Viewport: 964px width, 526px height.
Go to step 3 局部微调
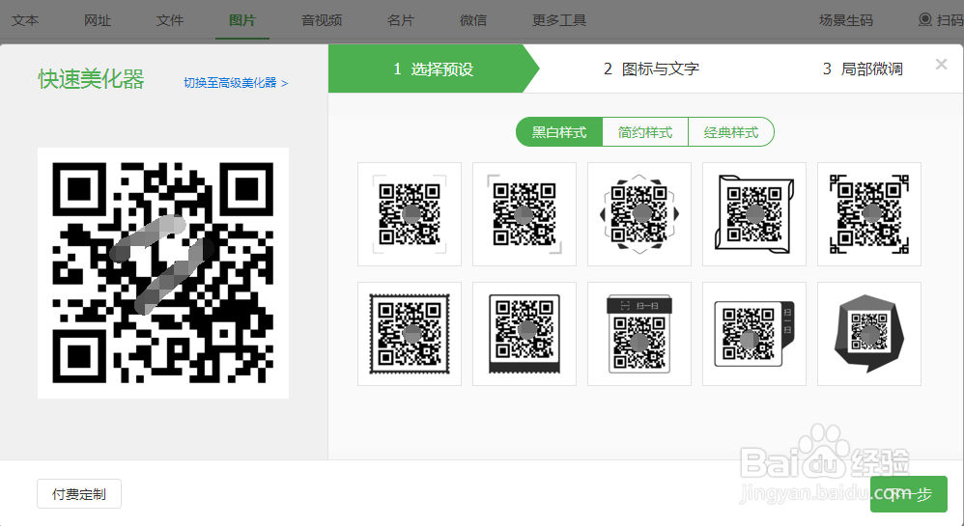(863, 69)
